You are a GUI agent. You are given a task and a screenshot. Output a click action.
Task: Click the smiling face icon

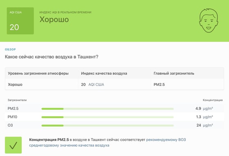point(209,20)
